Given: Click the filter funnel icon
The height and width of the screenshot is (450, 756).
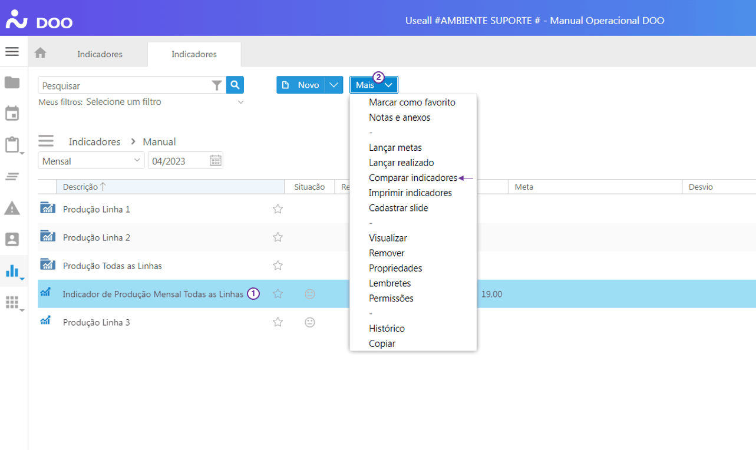Looking at the screenshot, I should click(x=217, y=86).
